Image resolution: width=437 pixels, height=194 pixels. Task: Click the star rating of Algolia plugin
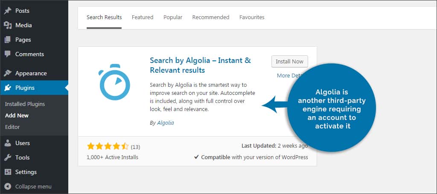point(108,146)
